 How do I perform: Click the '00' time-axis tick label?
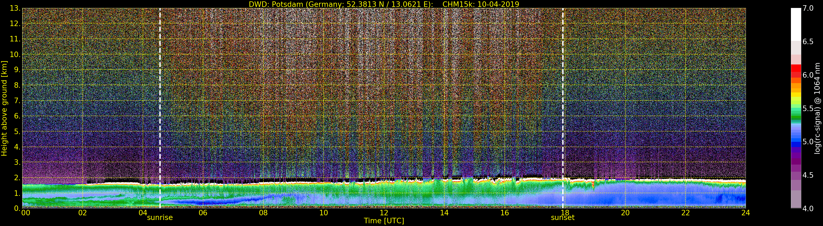point(26,213)
